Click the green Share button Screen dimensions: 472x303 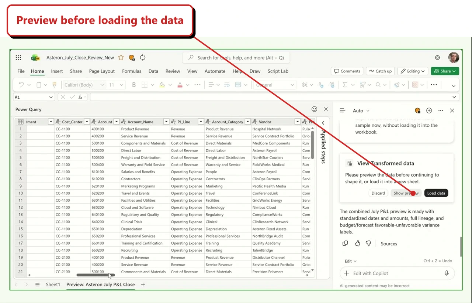click(x=445, y=71)
